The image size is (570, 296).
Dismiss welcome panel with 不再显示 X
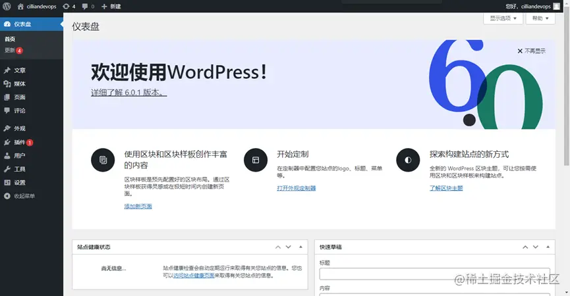[x=531, y=51]
